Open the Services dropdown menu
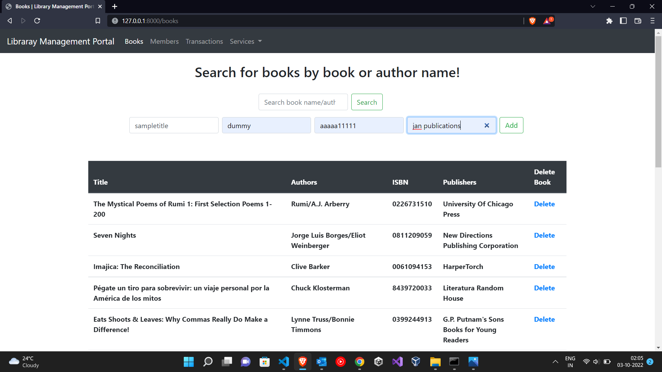The image size is (662, 372). click(245, 41)
